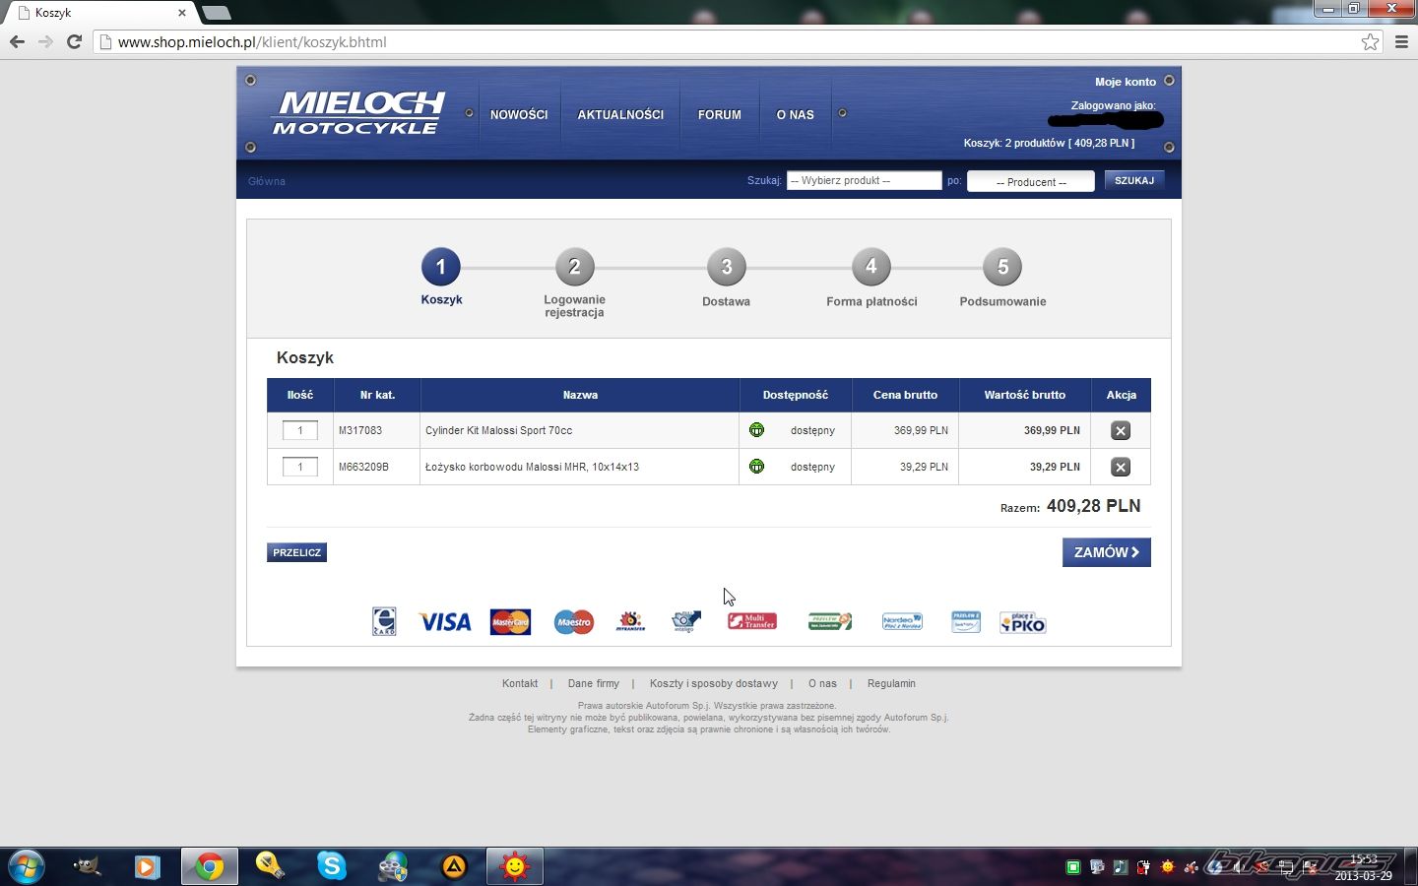Click the blue Przelew z bank logo
Screen dimensions: 1418x886
tap(966, 621)
